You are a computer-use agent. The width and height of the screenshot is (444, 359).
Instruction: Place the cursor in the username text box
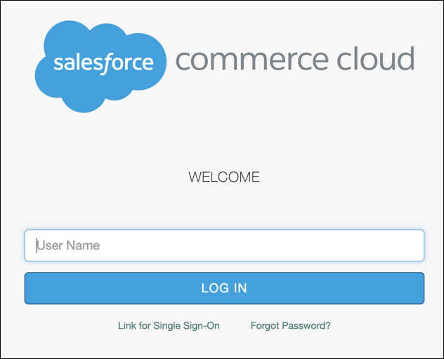224,245
